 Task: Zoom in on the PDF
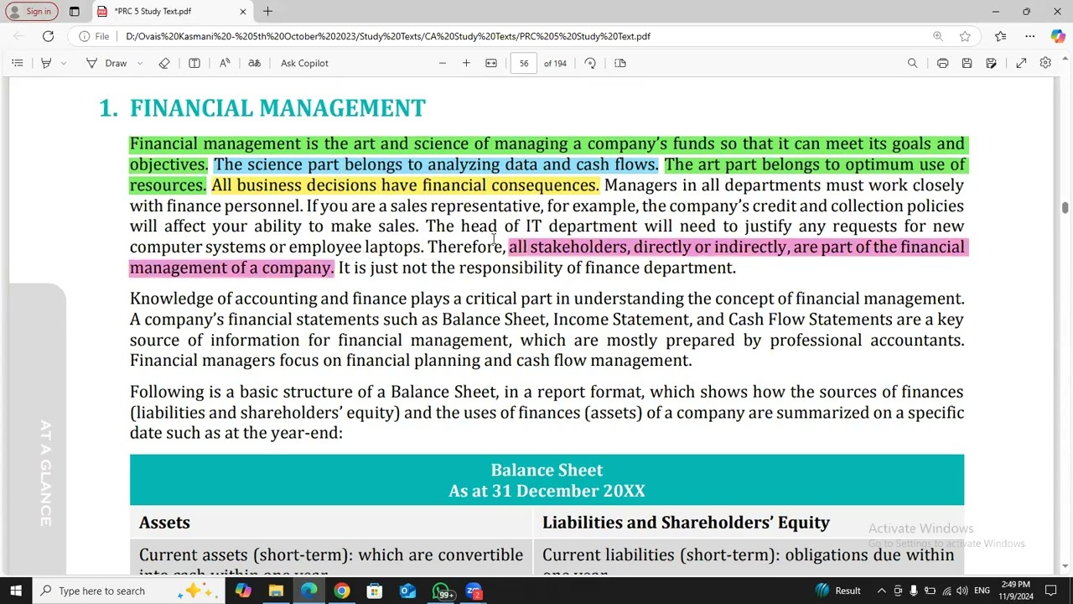(466, 63)
